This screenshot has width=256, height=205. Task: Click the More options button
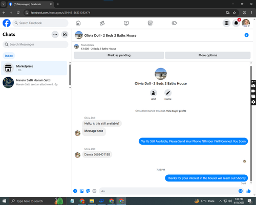click(x=208, y=55)
